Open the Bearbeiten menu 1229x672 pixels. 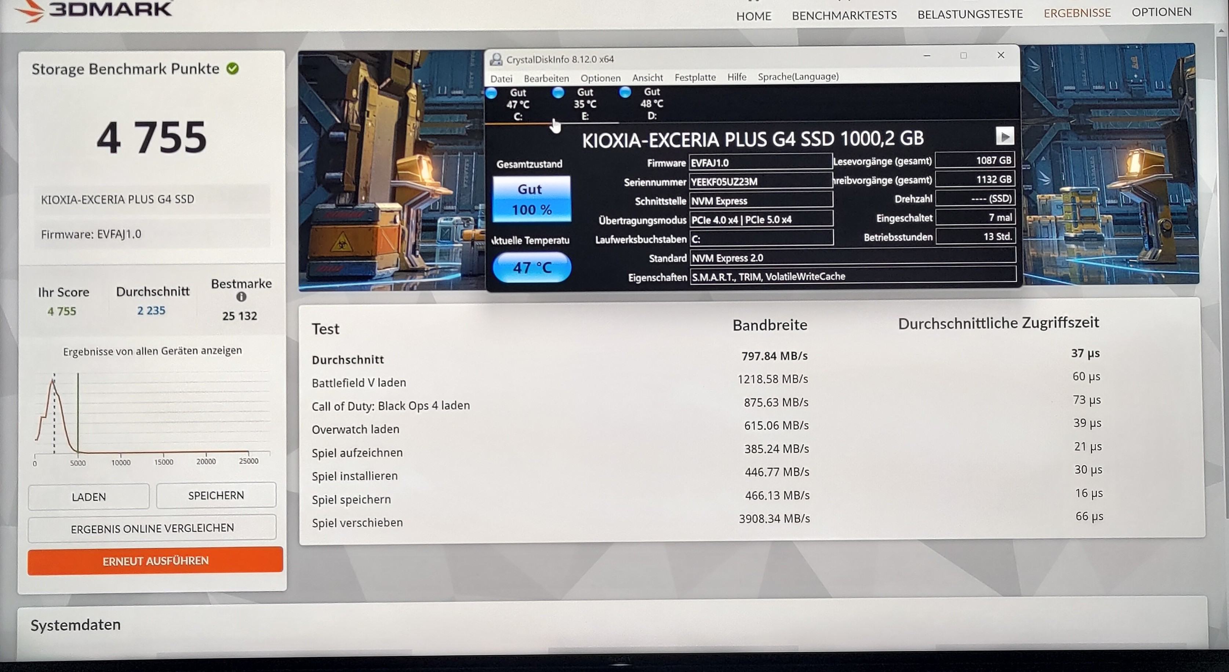[x=546, y=78]
